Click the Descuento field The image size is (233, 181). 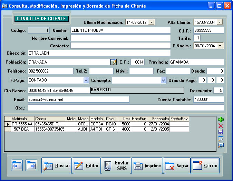point(218,90)
